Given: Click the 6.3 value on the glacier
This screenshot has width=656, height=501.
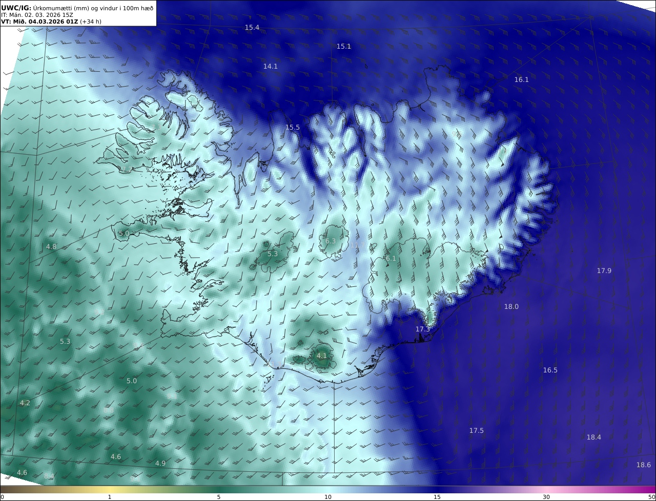Looking at the screenshot, I should (x=331, y=241).
